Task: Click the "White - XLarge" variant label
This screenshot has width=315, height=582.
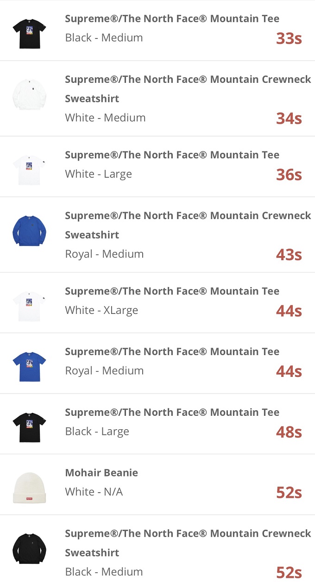Action: click(x=101, y=310)
